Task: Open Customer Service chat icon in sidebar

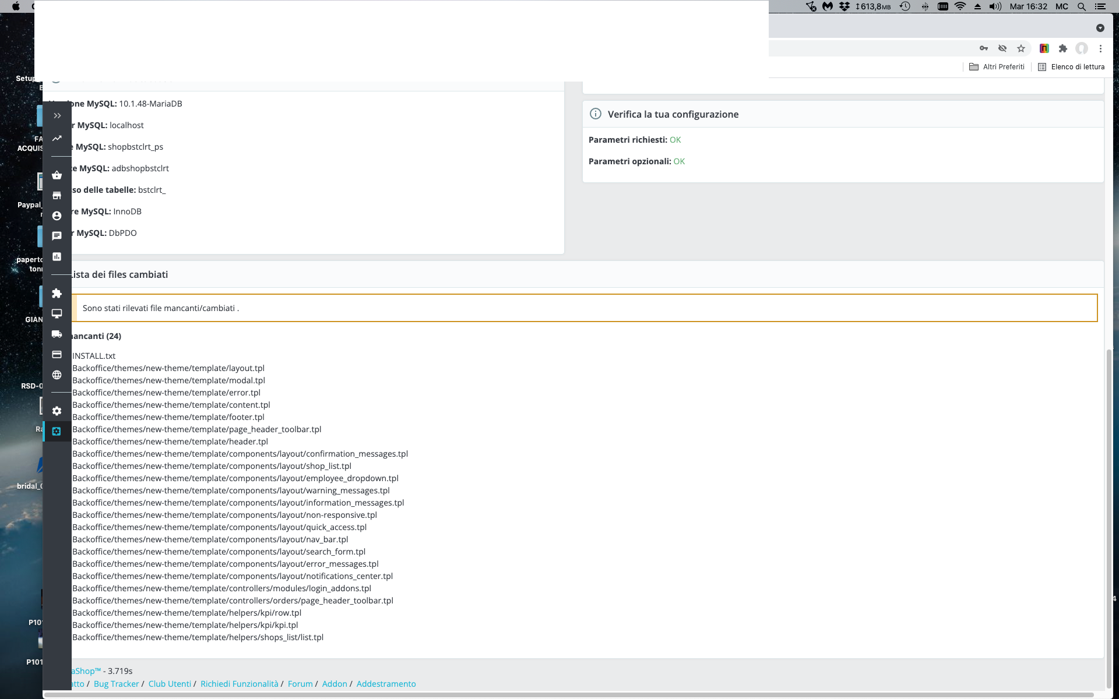Action: point(57,236)
